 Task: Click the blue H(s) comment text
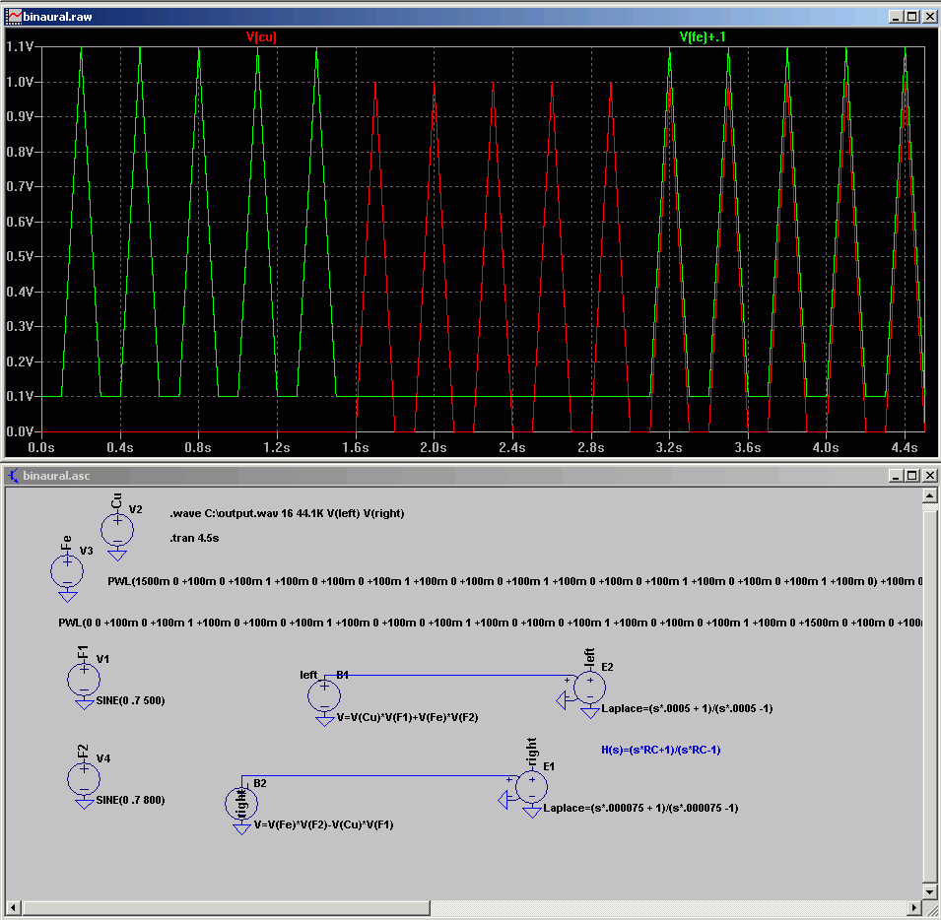point(659,750)
